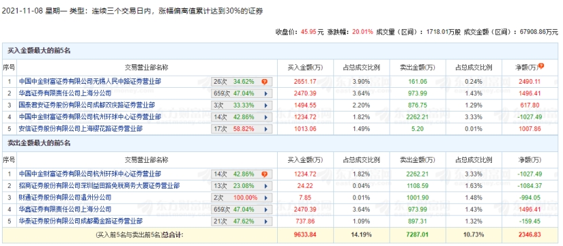Open 安信证券上海樱花路证券营业部 link
This screenshot has width=563, height=246.
pos(81,129)
